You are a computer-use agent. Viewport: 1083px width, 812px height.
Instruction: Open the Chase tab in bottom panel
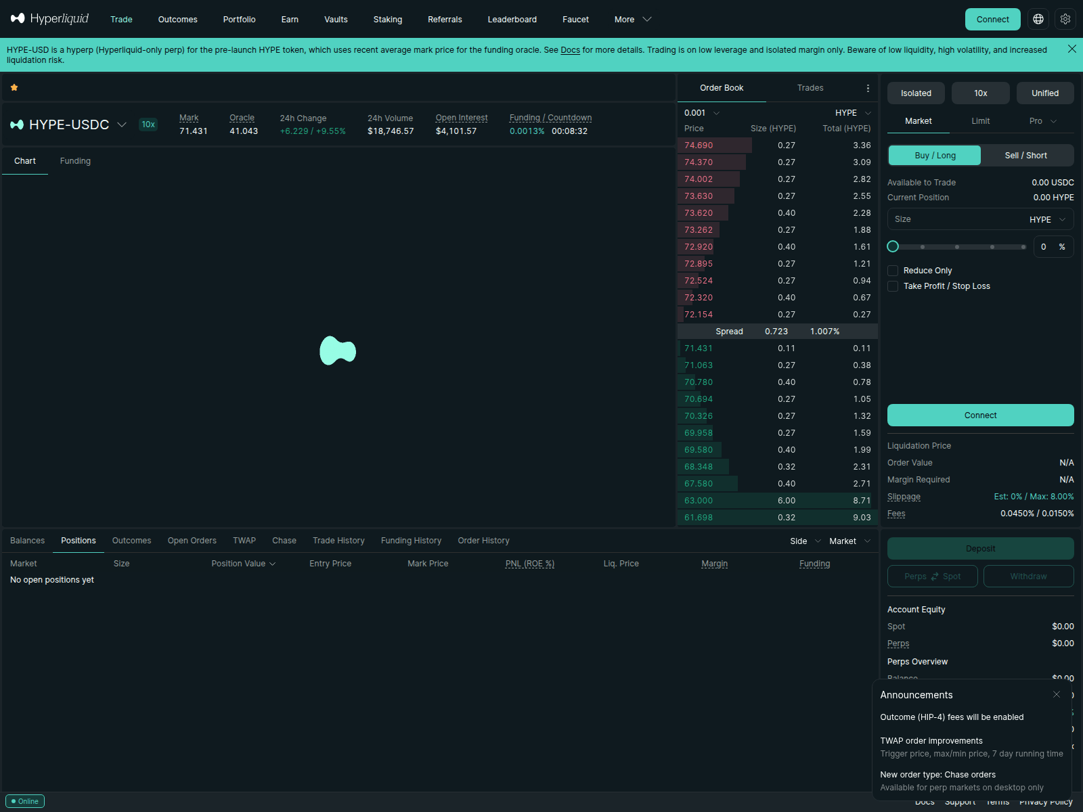click(284, 541)
